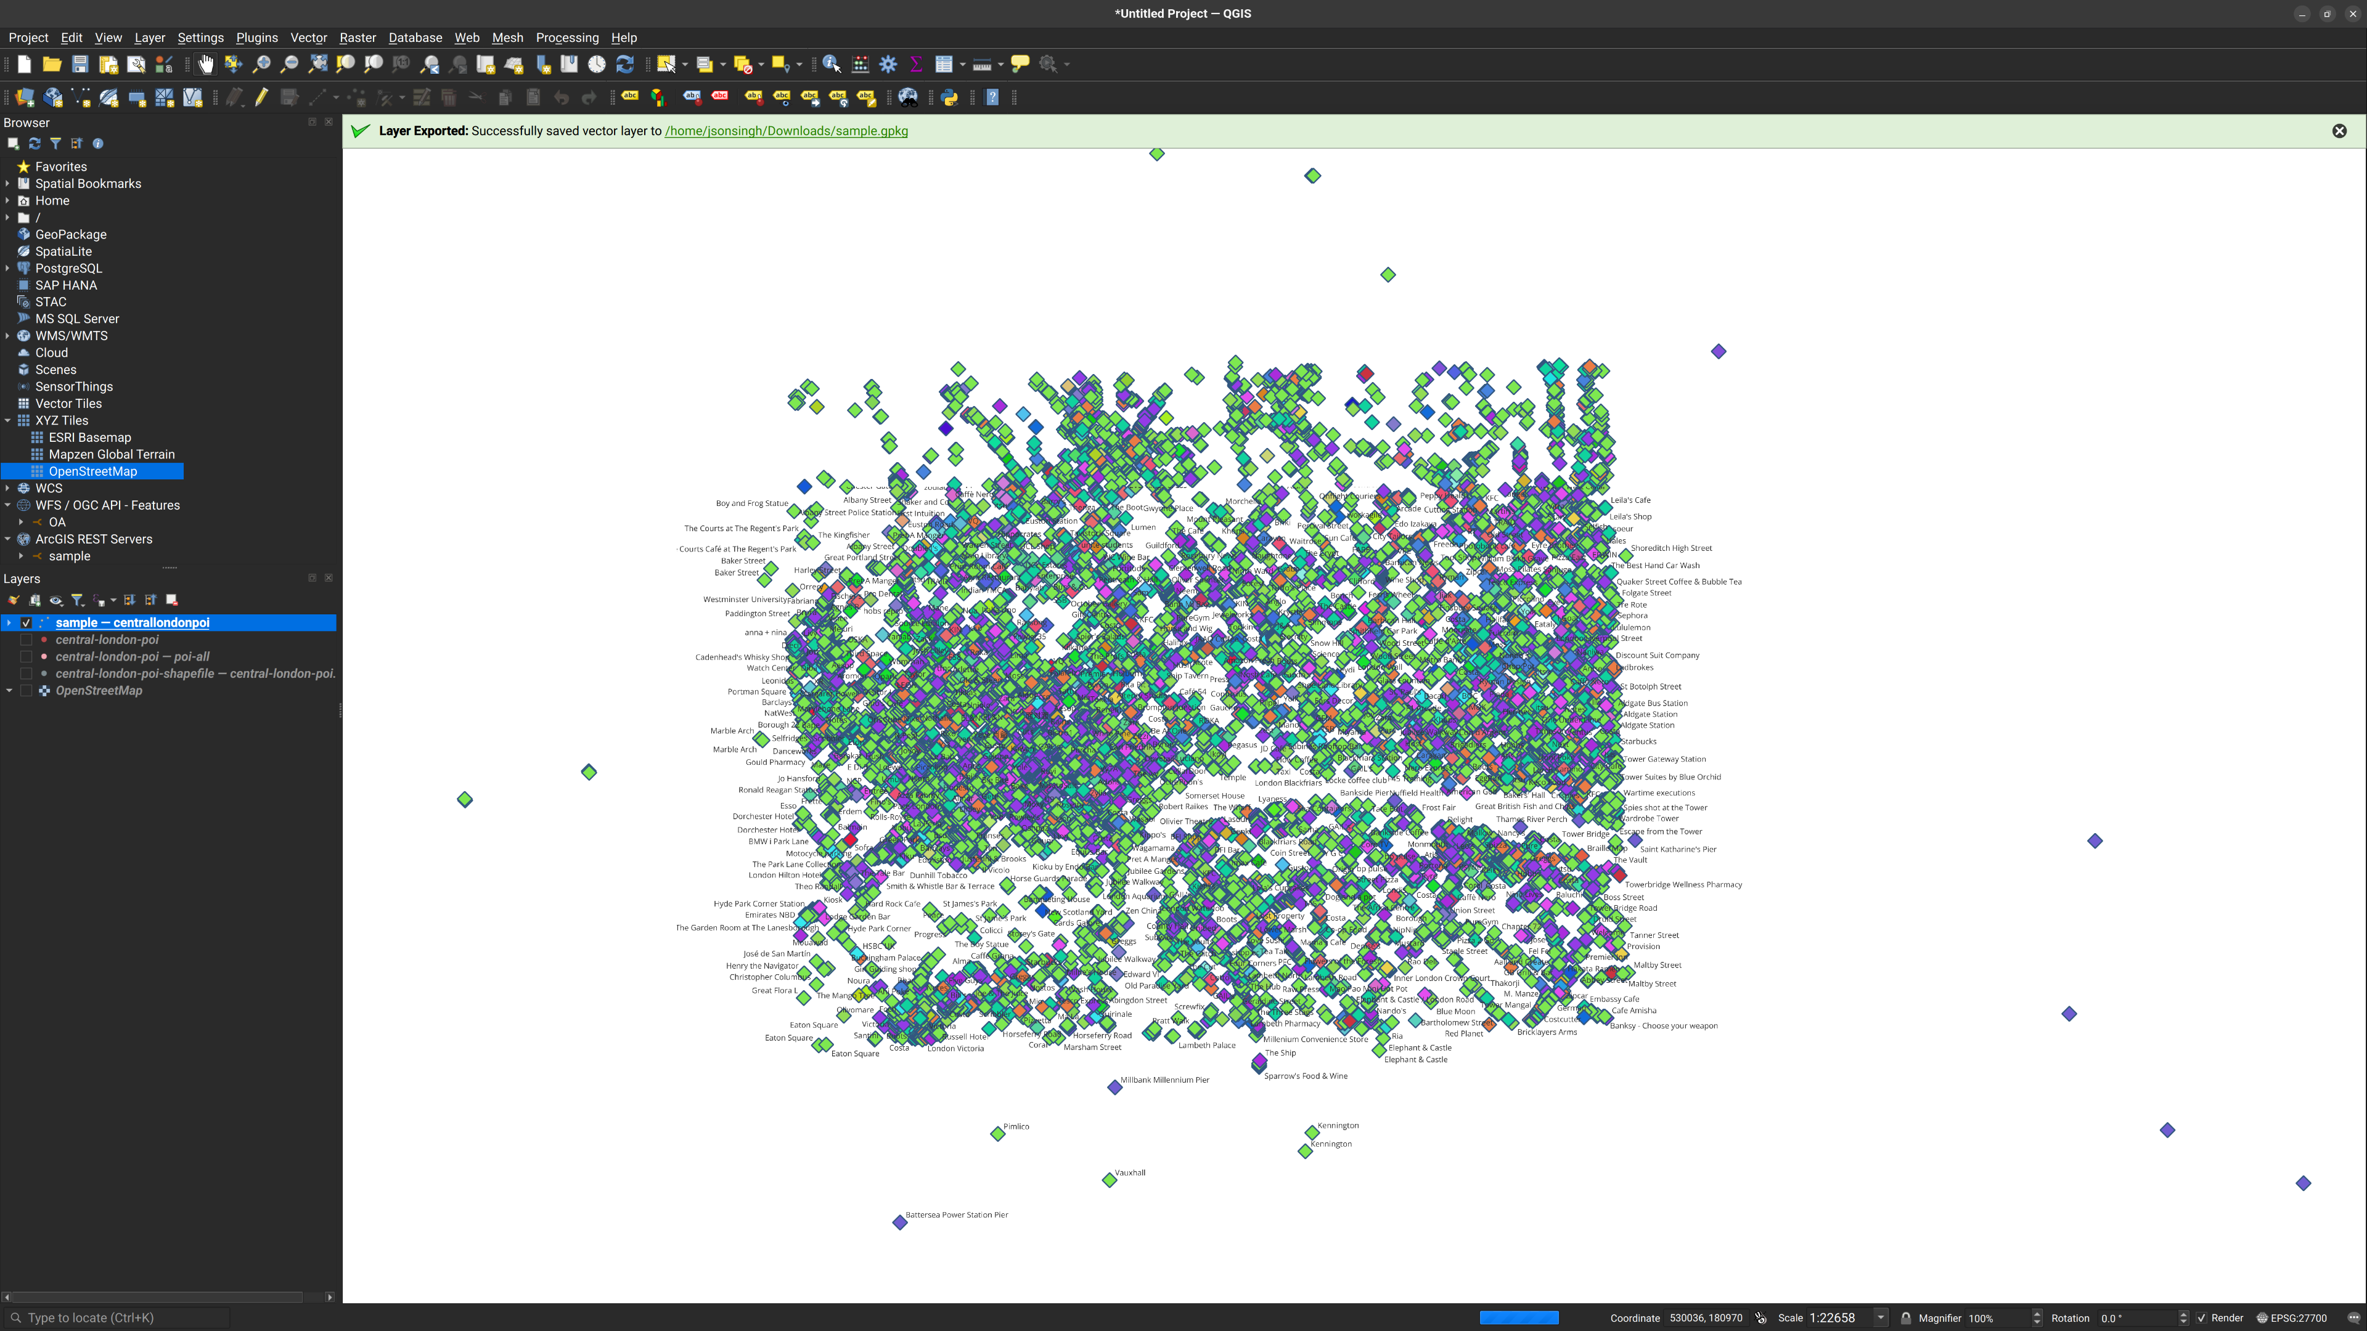Open the Statistical Summary sigma icon
Image resolution: width=2367 pixels, height=1331 pixels.
916,64
